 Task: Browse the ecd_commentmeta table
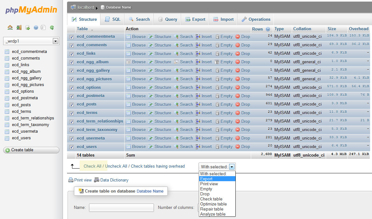pos(136,37)
